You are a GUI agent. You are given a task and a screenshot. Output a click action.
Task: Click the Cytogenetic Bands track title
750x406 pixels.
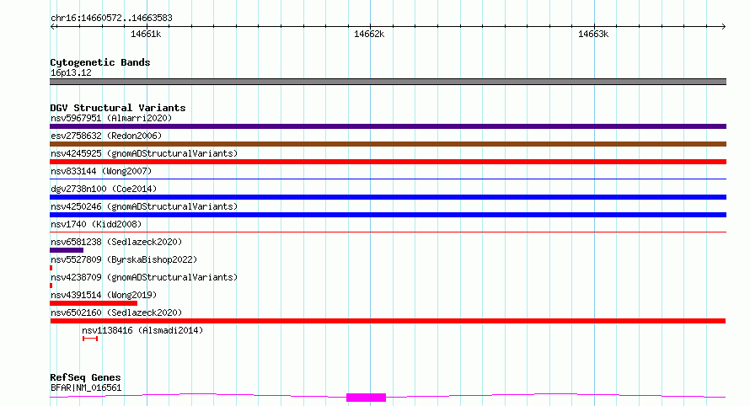coord(100,62)
